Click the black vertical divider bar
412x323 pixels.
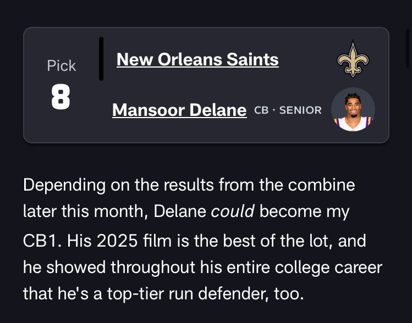click(x=101, y=59)
